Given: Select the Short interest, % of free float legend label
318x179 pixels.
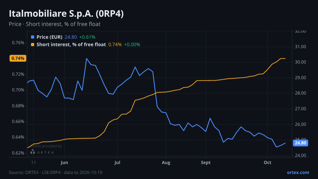Looking at the screenshot, I should (71, 45).
